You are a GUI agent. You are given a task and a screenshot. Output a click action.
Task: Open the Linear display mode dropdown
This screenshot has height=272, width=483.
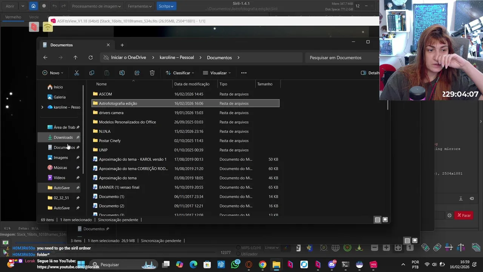[272, 248]
